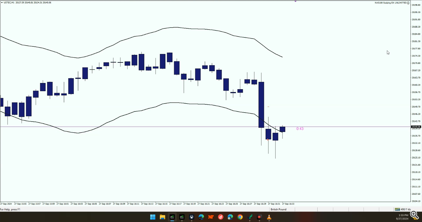Open File Explorer from the taskbar
The width and height of the screenshot is (422, 222).
pyautogui.click(x=162, y=217)
